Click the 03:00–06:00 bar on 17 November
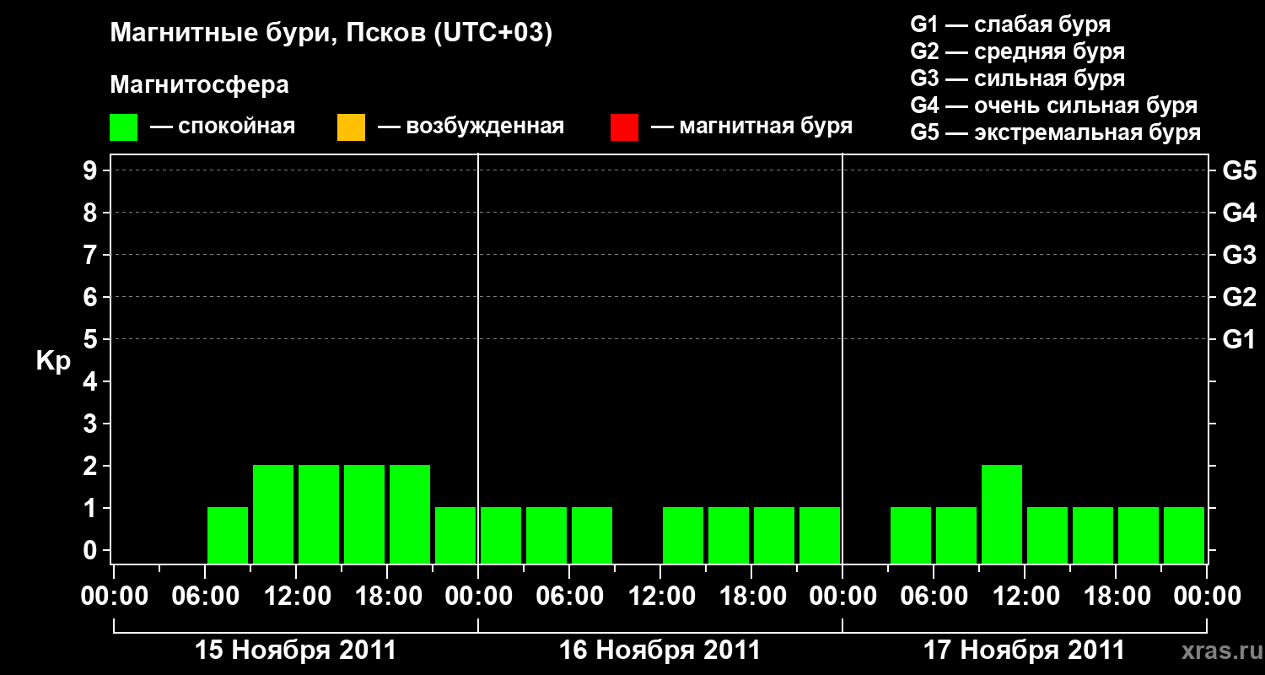 [911, 535]
